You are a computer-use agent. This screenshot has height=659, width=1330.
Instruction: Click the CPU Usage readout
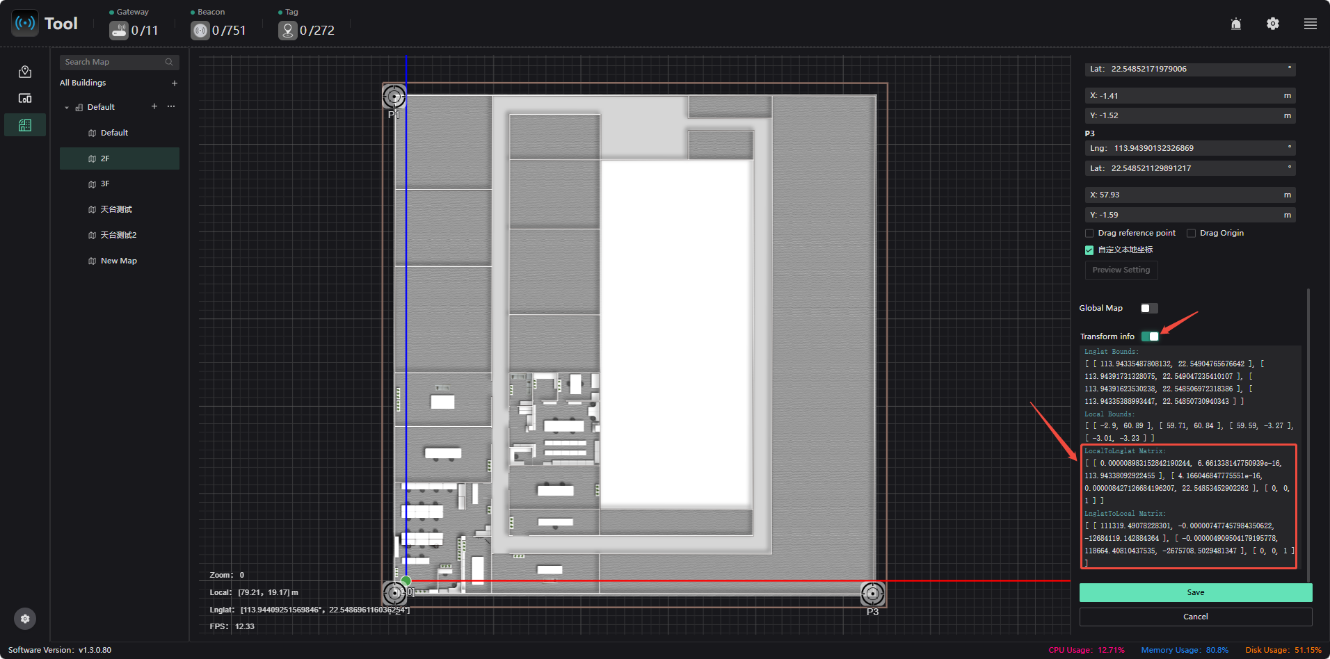[1087, 650]
